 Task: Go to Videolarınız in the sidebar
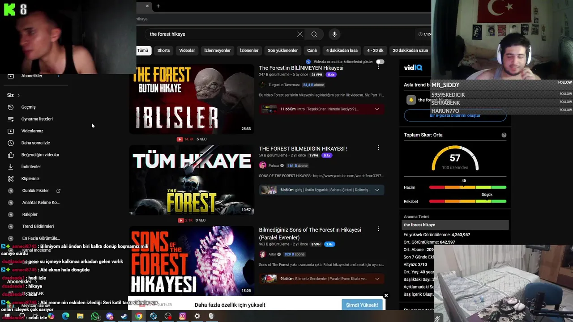point(32,131)
